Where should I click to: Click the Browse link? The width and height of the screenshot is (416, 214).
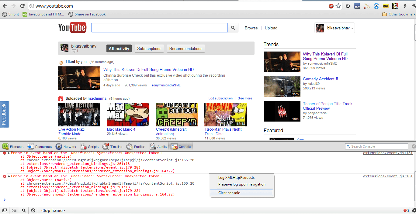click(251, 28)
